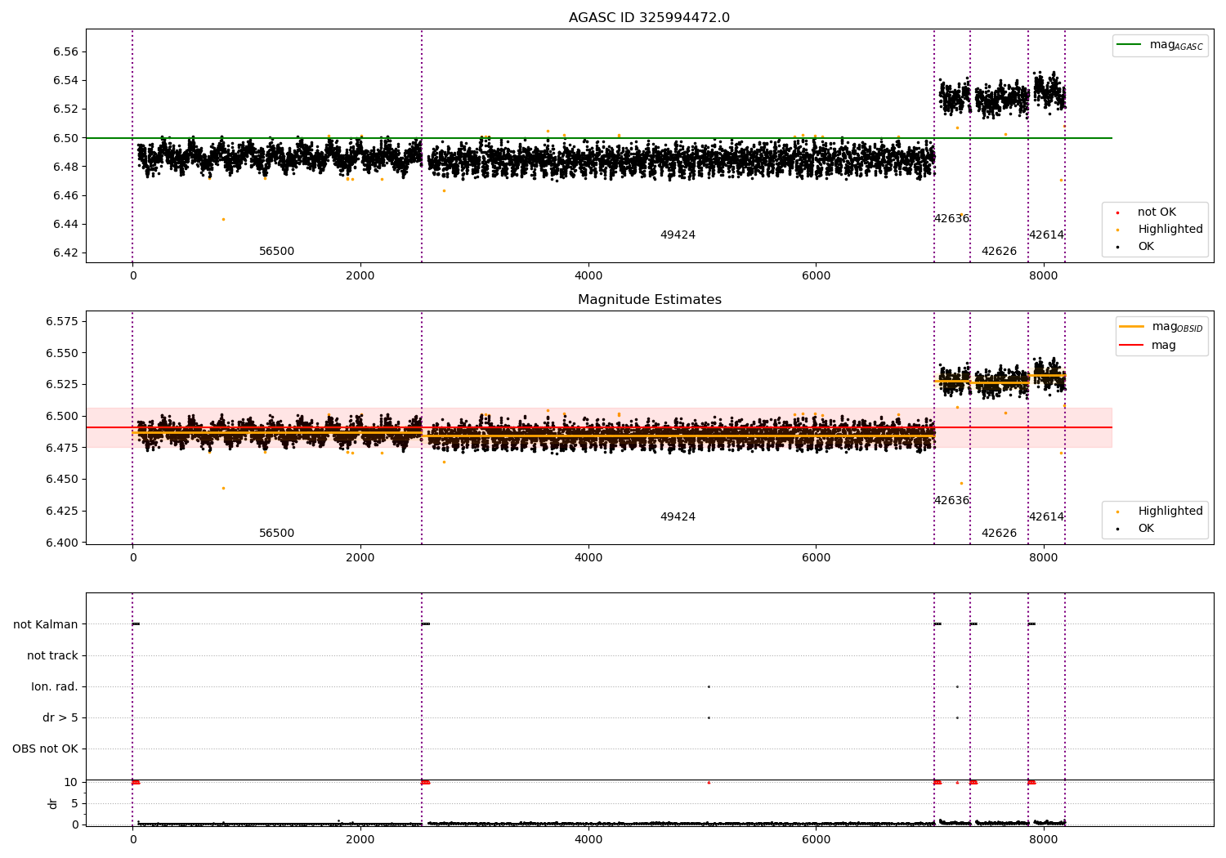Image resolution: width=1226 pixels, height=858 pixels.
Task: Click the green mag AGASC legend line
Action: coord(1129,44)
